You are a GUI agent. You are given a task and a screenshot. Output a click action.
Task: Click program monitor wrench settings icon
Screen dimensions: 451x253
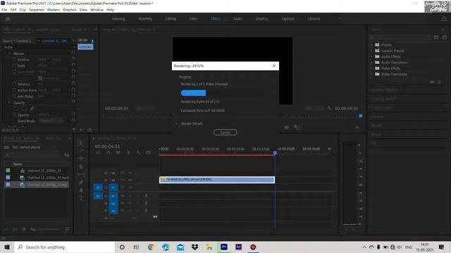pyautogui.click(x=330, y=108)
